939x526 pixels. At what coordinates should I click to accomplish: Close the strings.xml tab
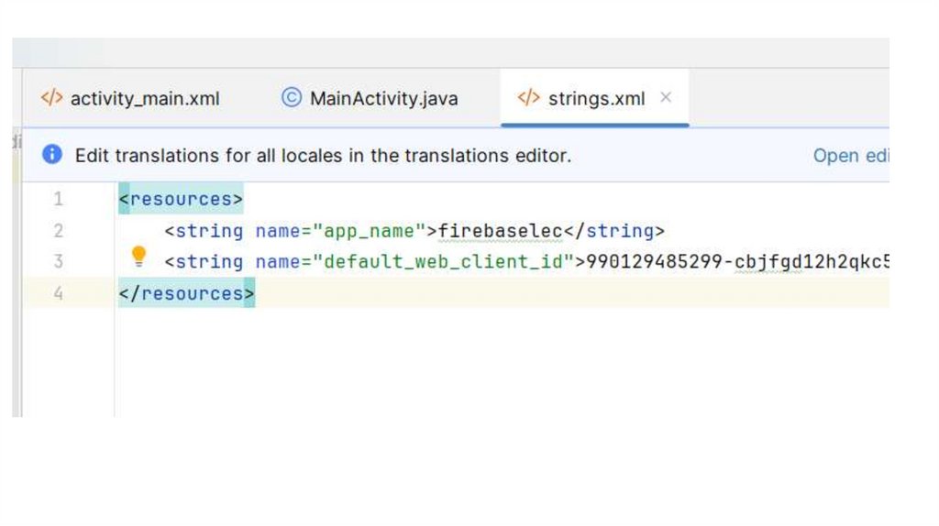click(x=666, y=97)
